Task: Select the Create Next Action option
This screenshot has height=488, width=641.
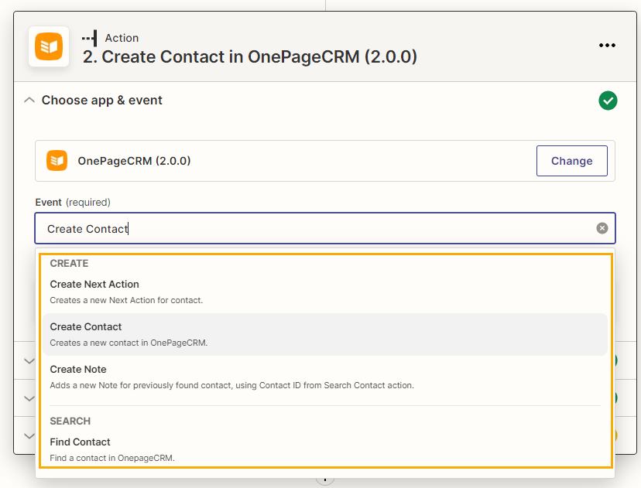Action: 325,292
